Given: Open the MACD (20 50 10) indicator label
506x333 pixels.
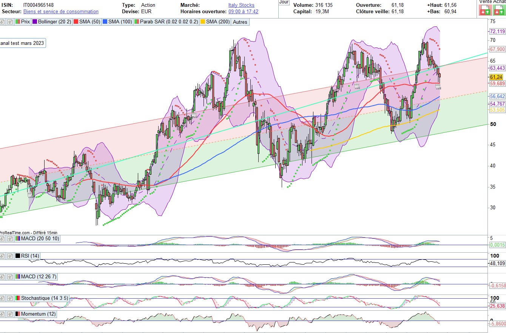Looking at the screenshot, I should click(x=37, y=238).
